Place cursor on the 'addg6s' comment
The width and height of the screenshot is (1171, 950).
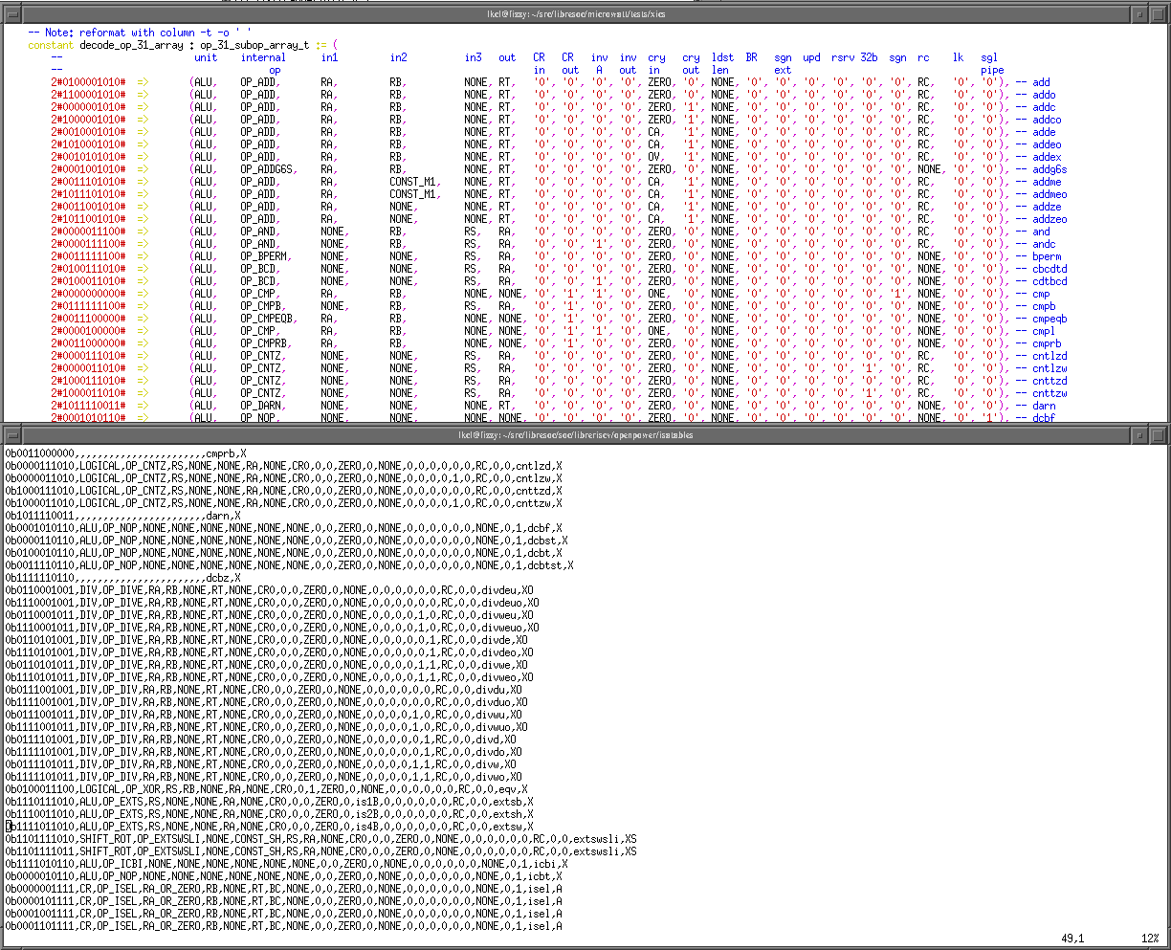[1049, 169]
